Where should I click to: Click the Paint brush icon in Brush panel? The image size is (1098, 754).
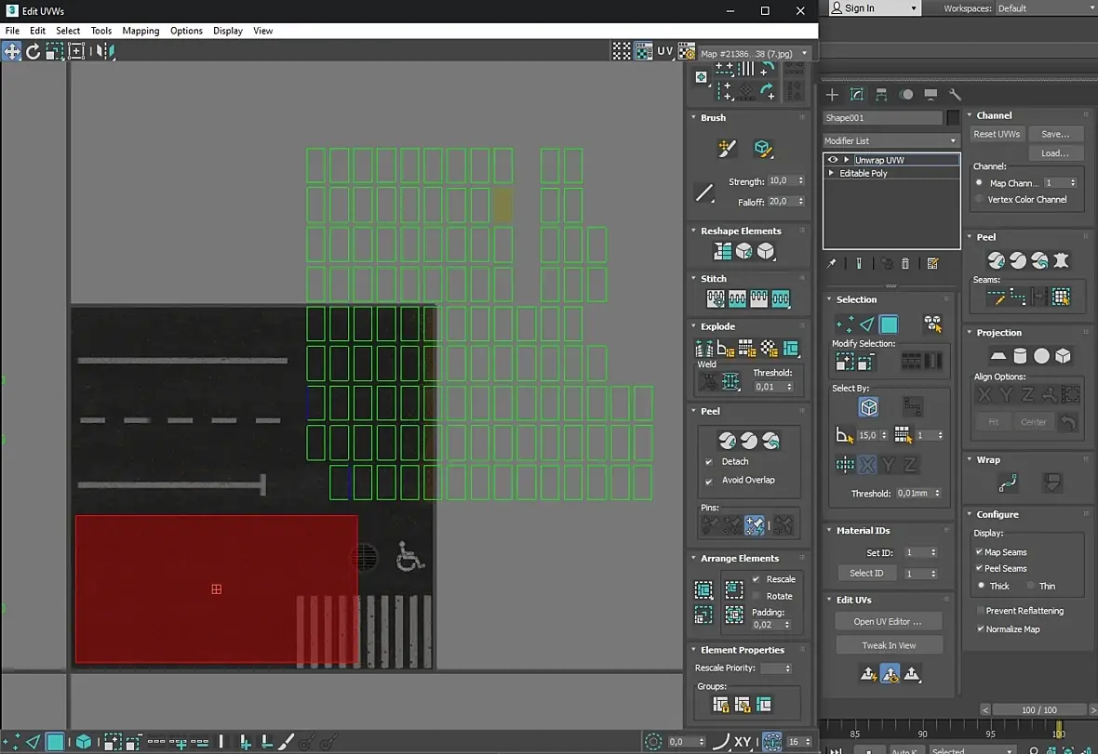(x=728, y=149)
